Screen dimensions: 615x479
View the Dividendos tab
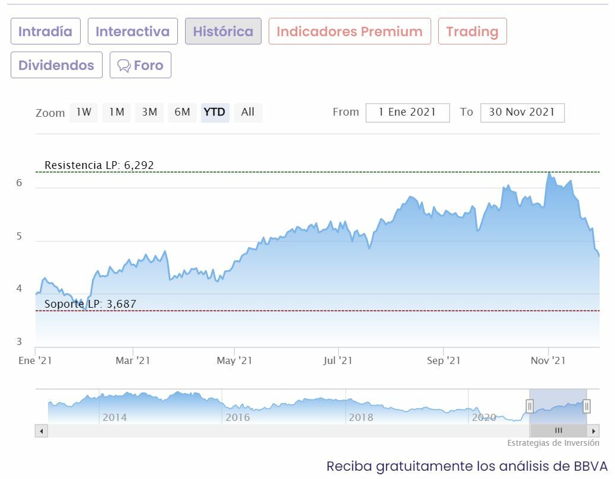click(x=56, y=65)
